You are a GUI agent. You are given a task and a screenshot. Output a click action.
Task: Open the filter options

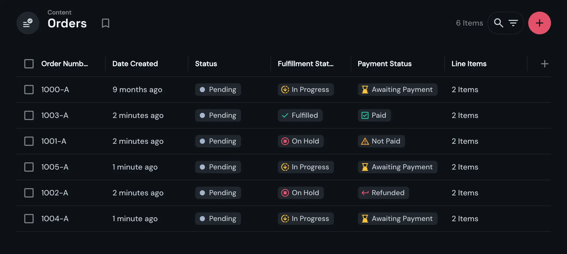tap(513, 23)
